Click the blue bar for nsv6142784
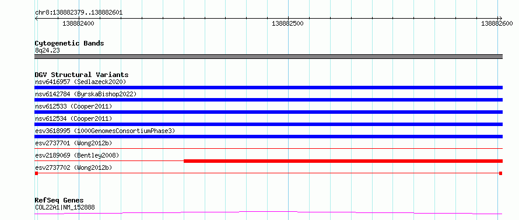This screenshot has width=519, height=220. point(269,100)
